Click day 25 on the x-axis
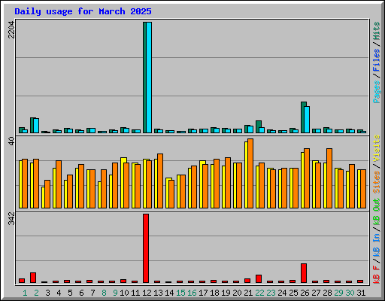Screen dimensions: 385x301 pos(293,293)
